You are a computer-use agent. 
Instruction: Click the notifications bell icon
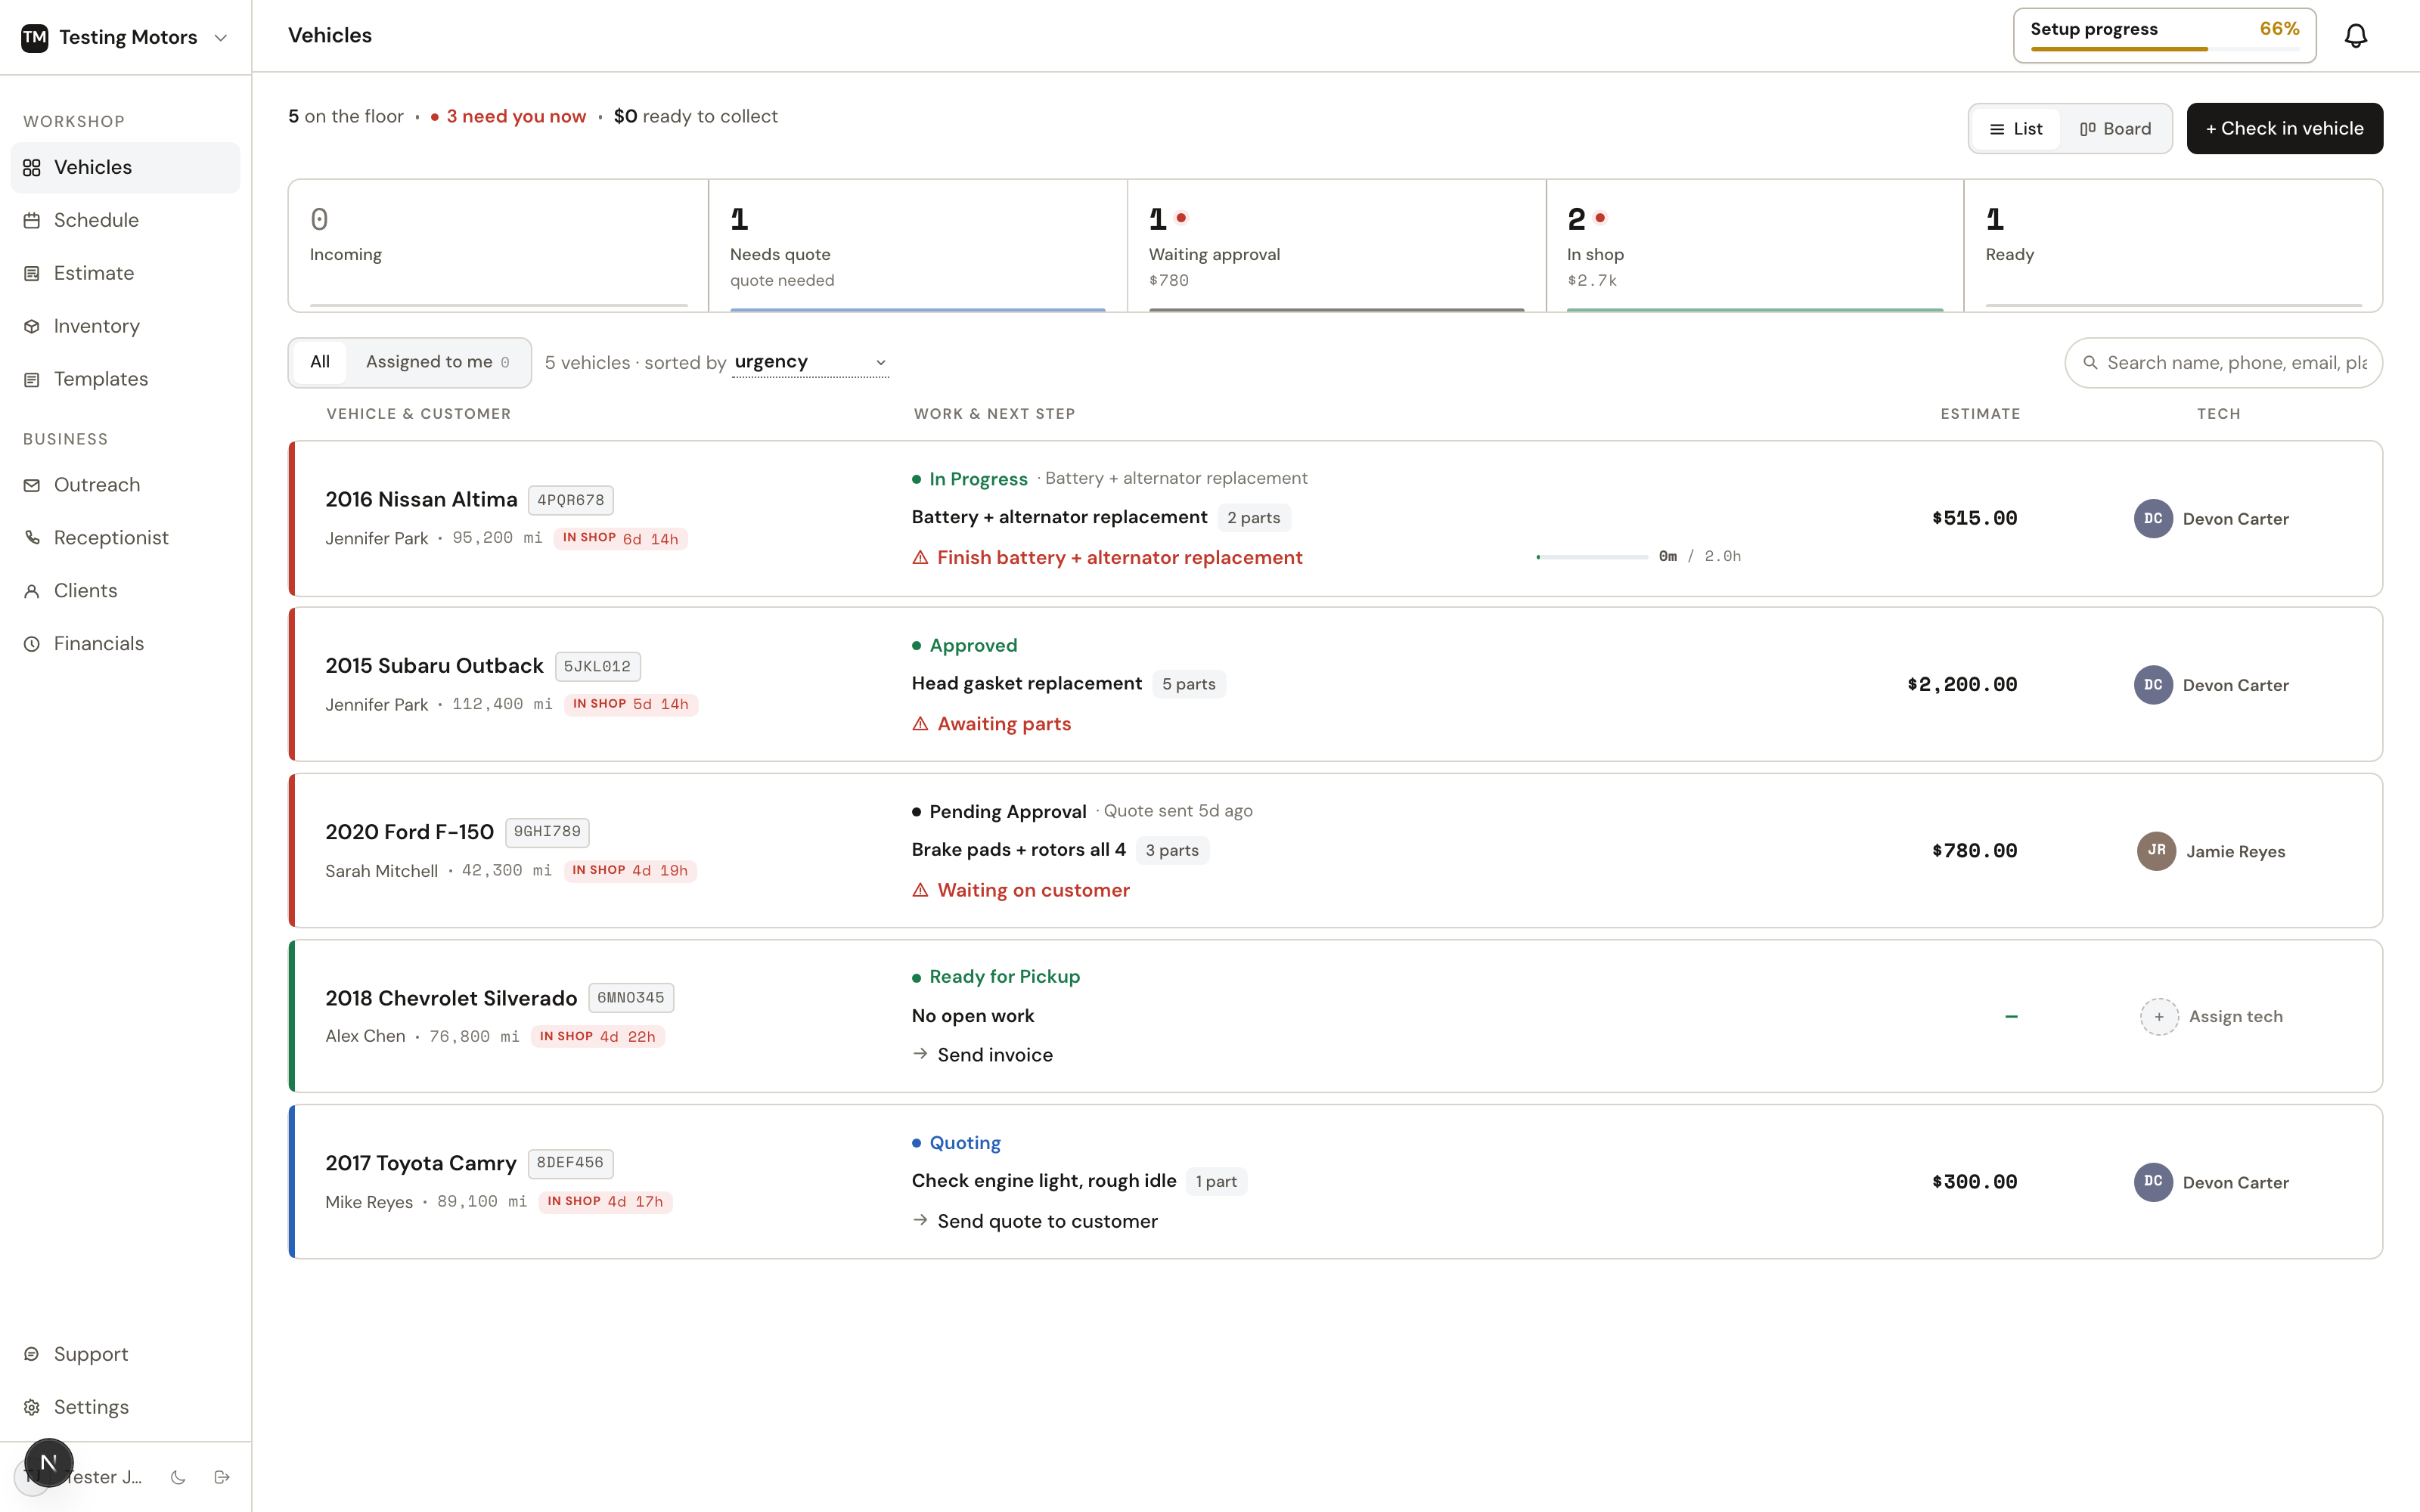2356,36
